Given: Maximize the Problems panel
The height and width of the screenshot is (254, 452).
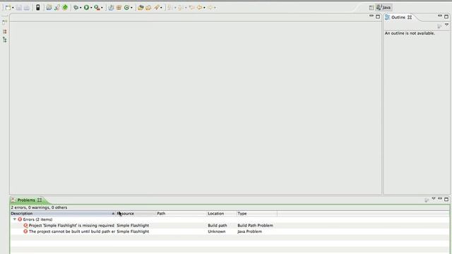Looking at the screenshot, I should pyautogui.click(x=446, y=199).
